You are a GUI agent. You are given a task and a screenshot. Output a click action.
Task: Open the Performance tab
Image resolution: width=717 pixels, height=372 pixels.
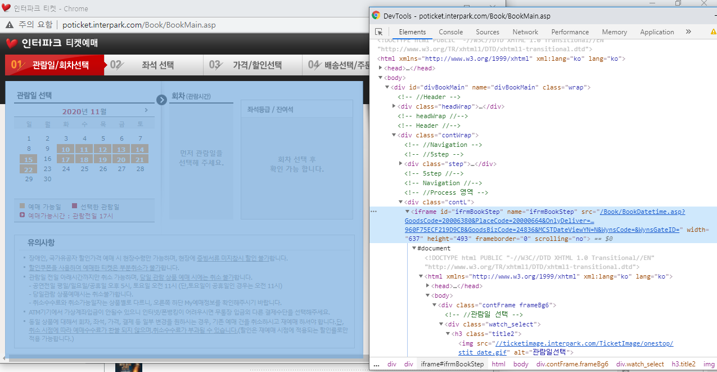point(570,32)
